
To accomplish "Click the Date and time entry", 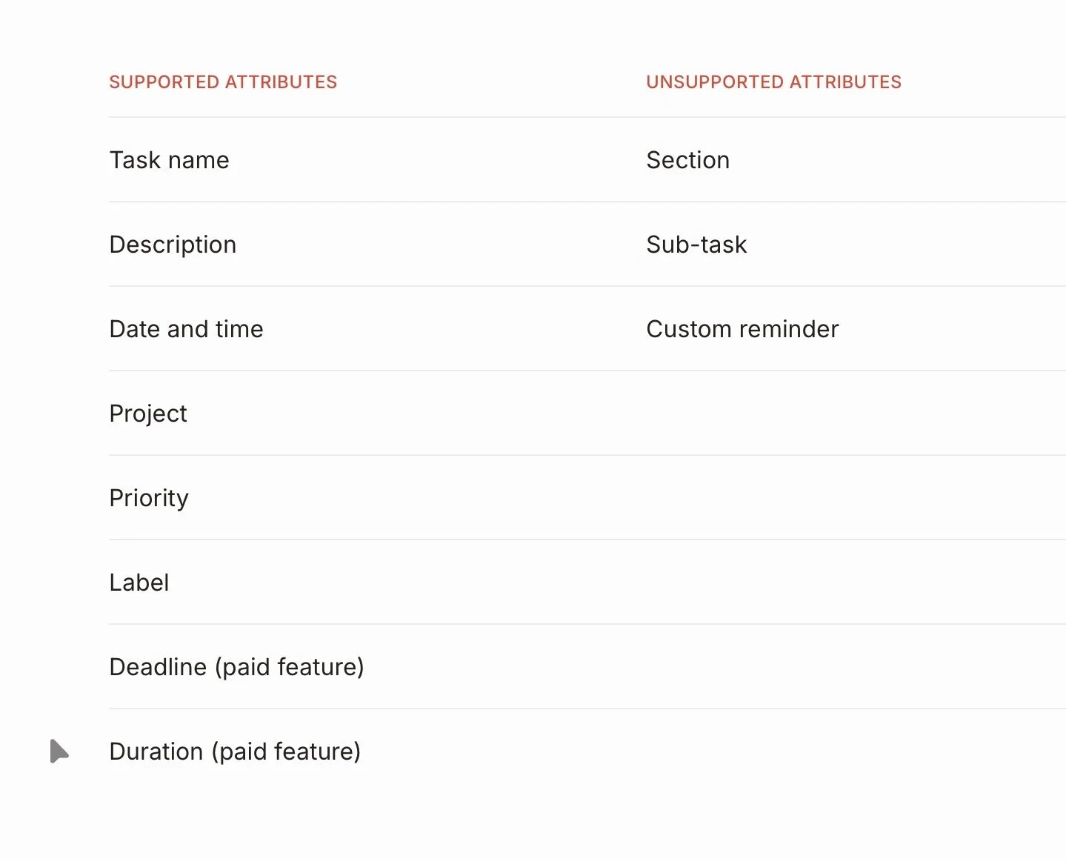I will [x=186, y=329].
